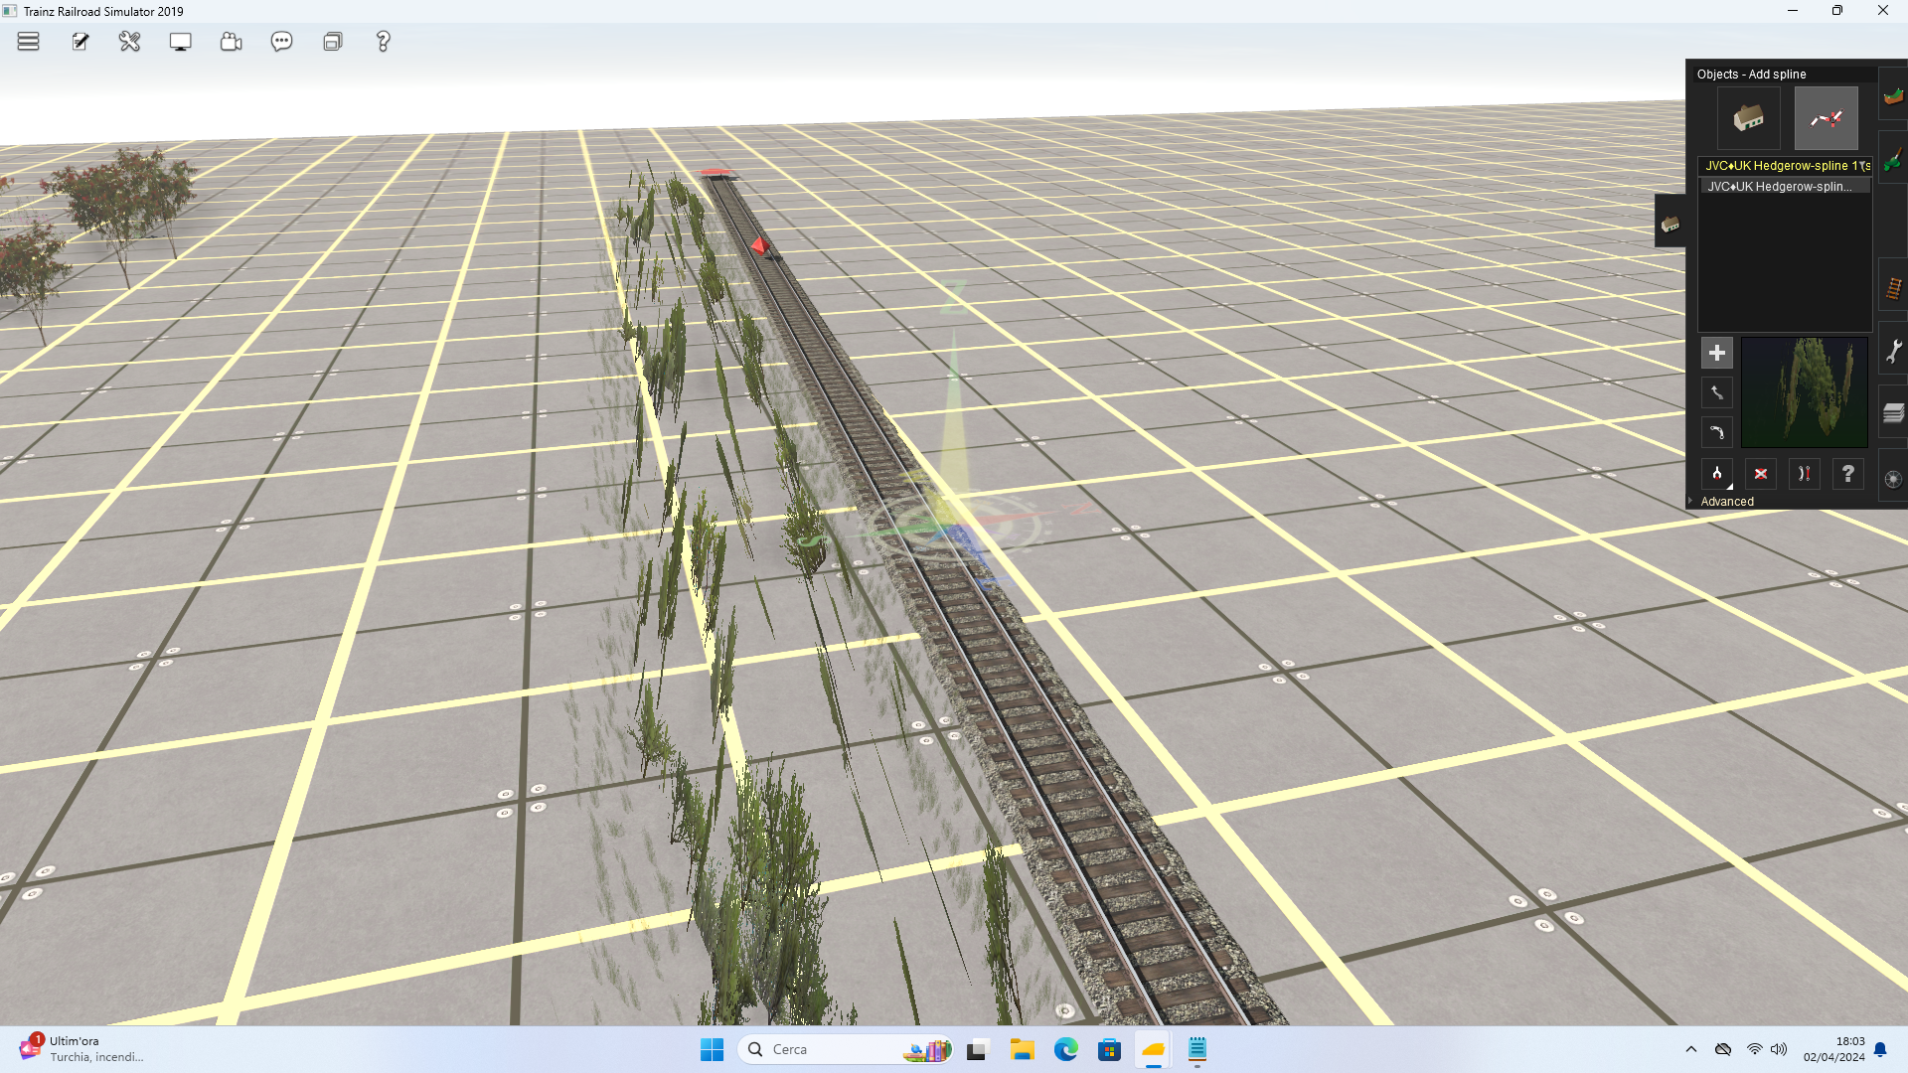Viewport: 1908px width, 1073px height.
Task: Select the Split spline tool
Action: pyautogui.click(x=1716, y=474)
